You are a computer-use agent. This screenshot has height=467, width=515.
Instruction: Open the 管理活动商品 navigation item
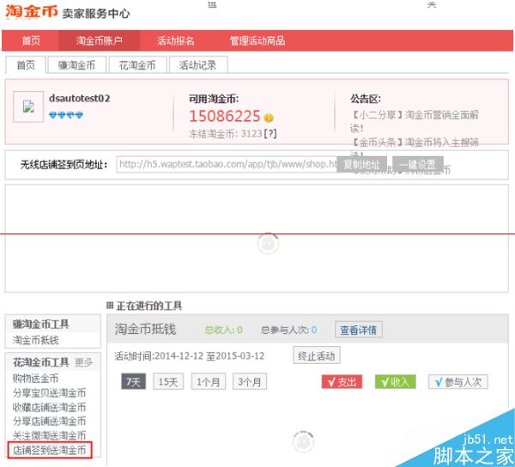point(257,40)
